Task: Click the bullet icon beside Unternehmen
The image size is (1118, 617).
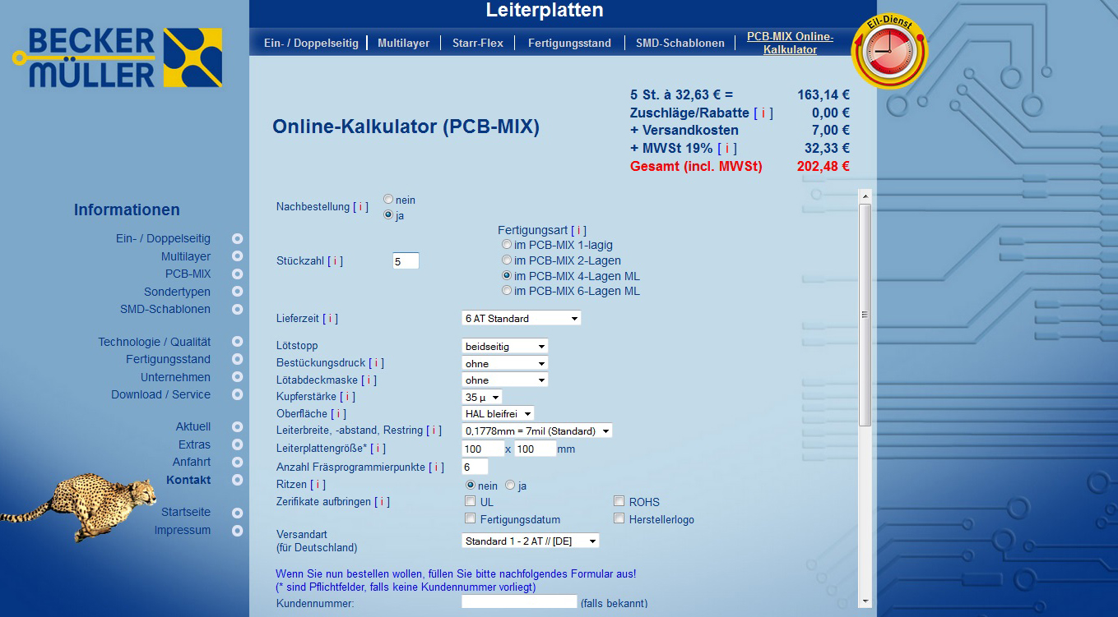Action: click(x=237, y=377)
